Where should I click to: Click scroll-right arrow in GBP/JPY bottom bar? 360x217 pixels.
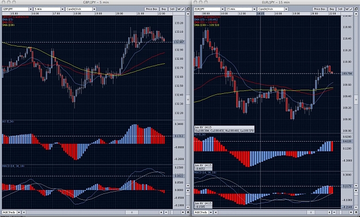(x=161, y=212)
